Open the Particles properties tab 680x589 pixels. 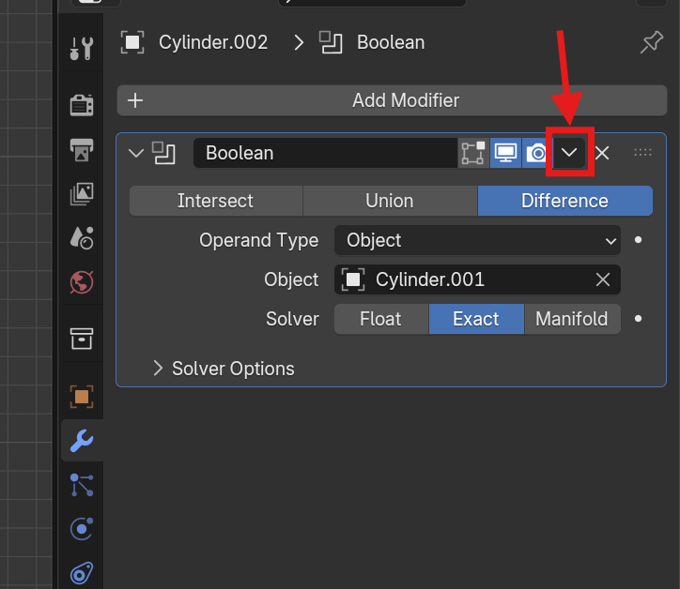tap(82, 485)
